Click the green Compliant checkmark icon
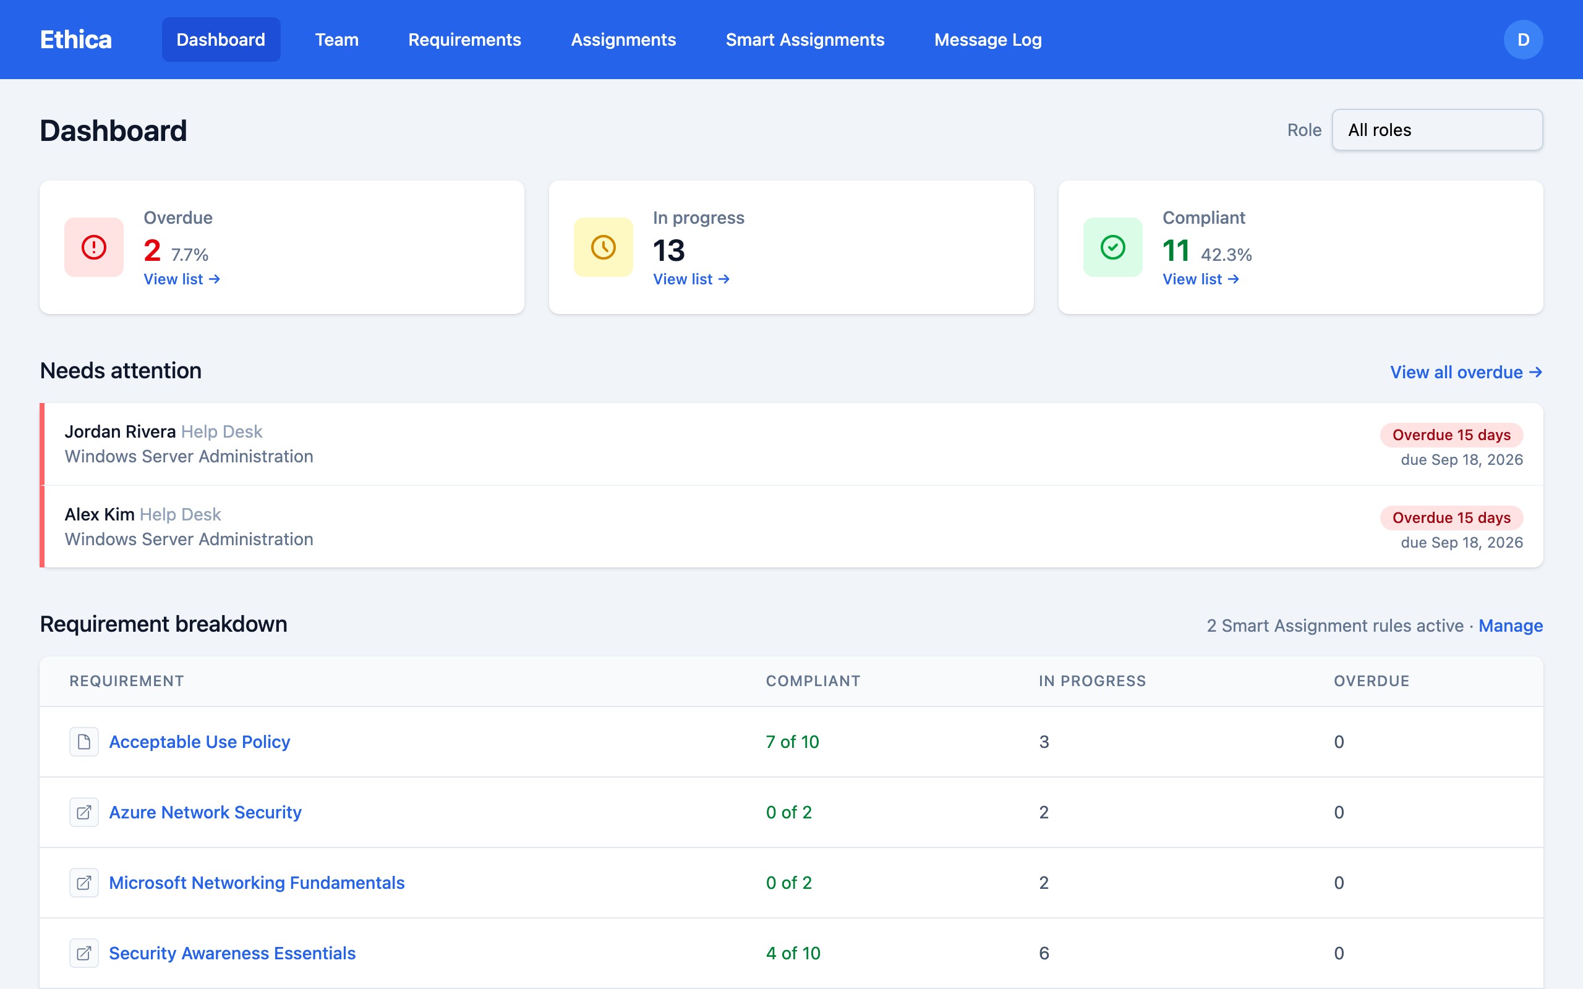 (x=1112, y=247)
